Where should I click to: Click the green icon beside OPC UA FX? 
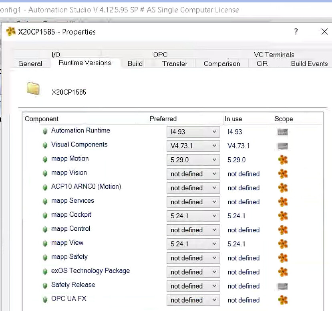tap(45, 299)
